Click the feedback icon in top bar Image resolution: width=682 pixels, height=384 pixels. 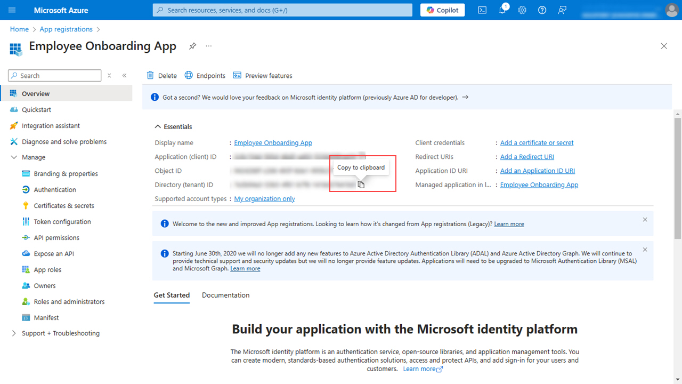pos(562,10)
